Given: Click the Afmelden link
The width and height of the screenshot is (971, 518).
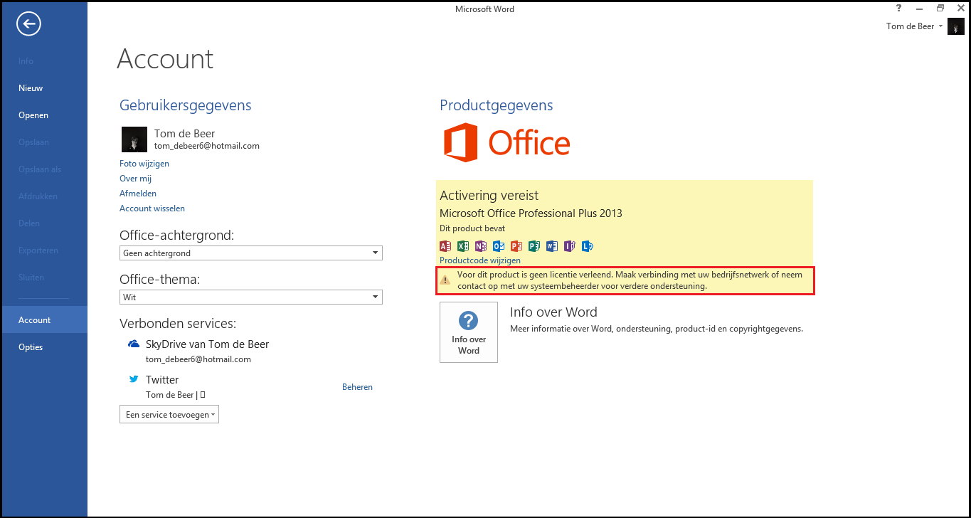Looking at the screenshot, I should 138,194.
